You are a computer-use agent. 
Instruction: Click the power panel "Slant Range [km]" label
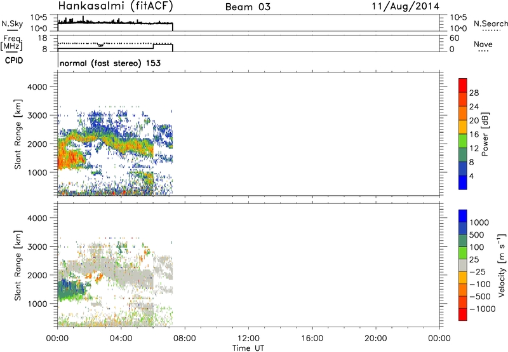[x=18, y=134]
